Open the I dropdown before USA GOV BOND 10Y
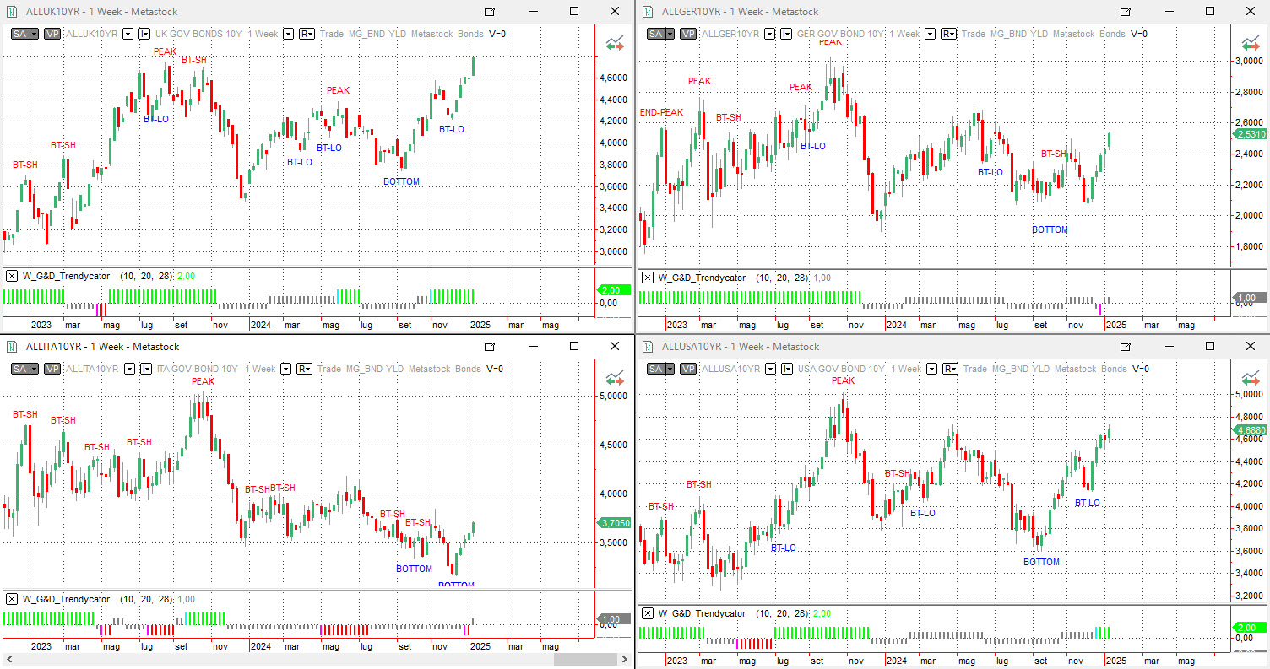This screenshot has height=669, width=1270. point(786,369)
